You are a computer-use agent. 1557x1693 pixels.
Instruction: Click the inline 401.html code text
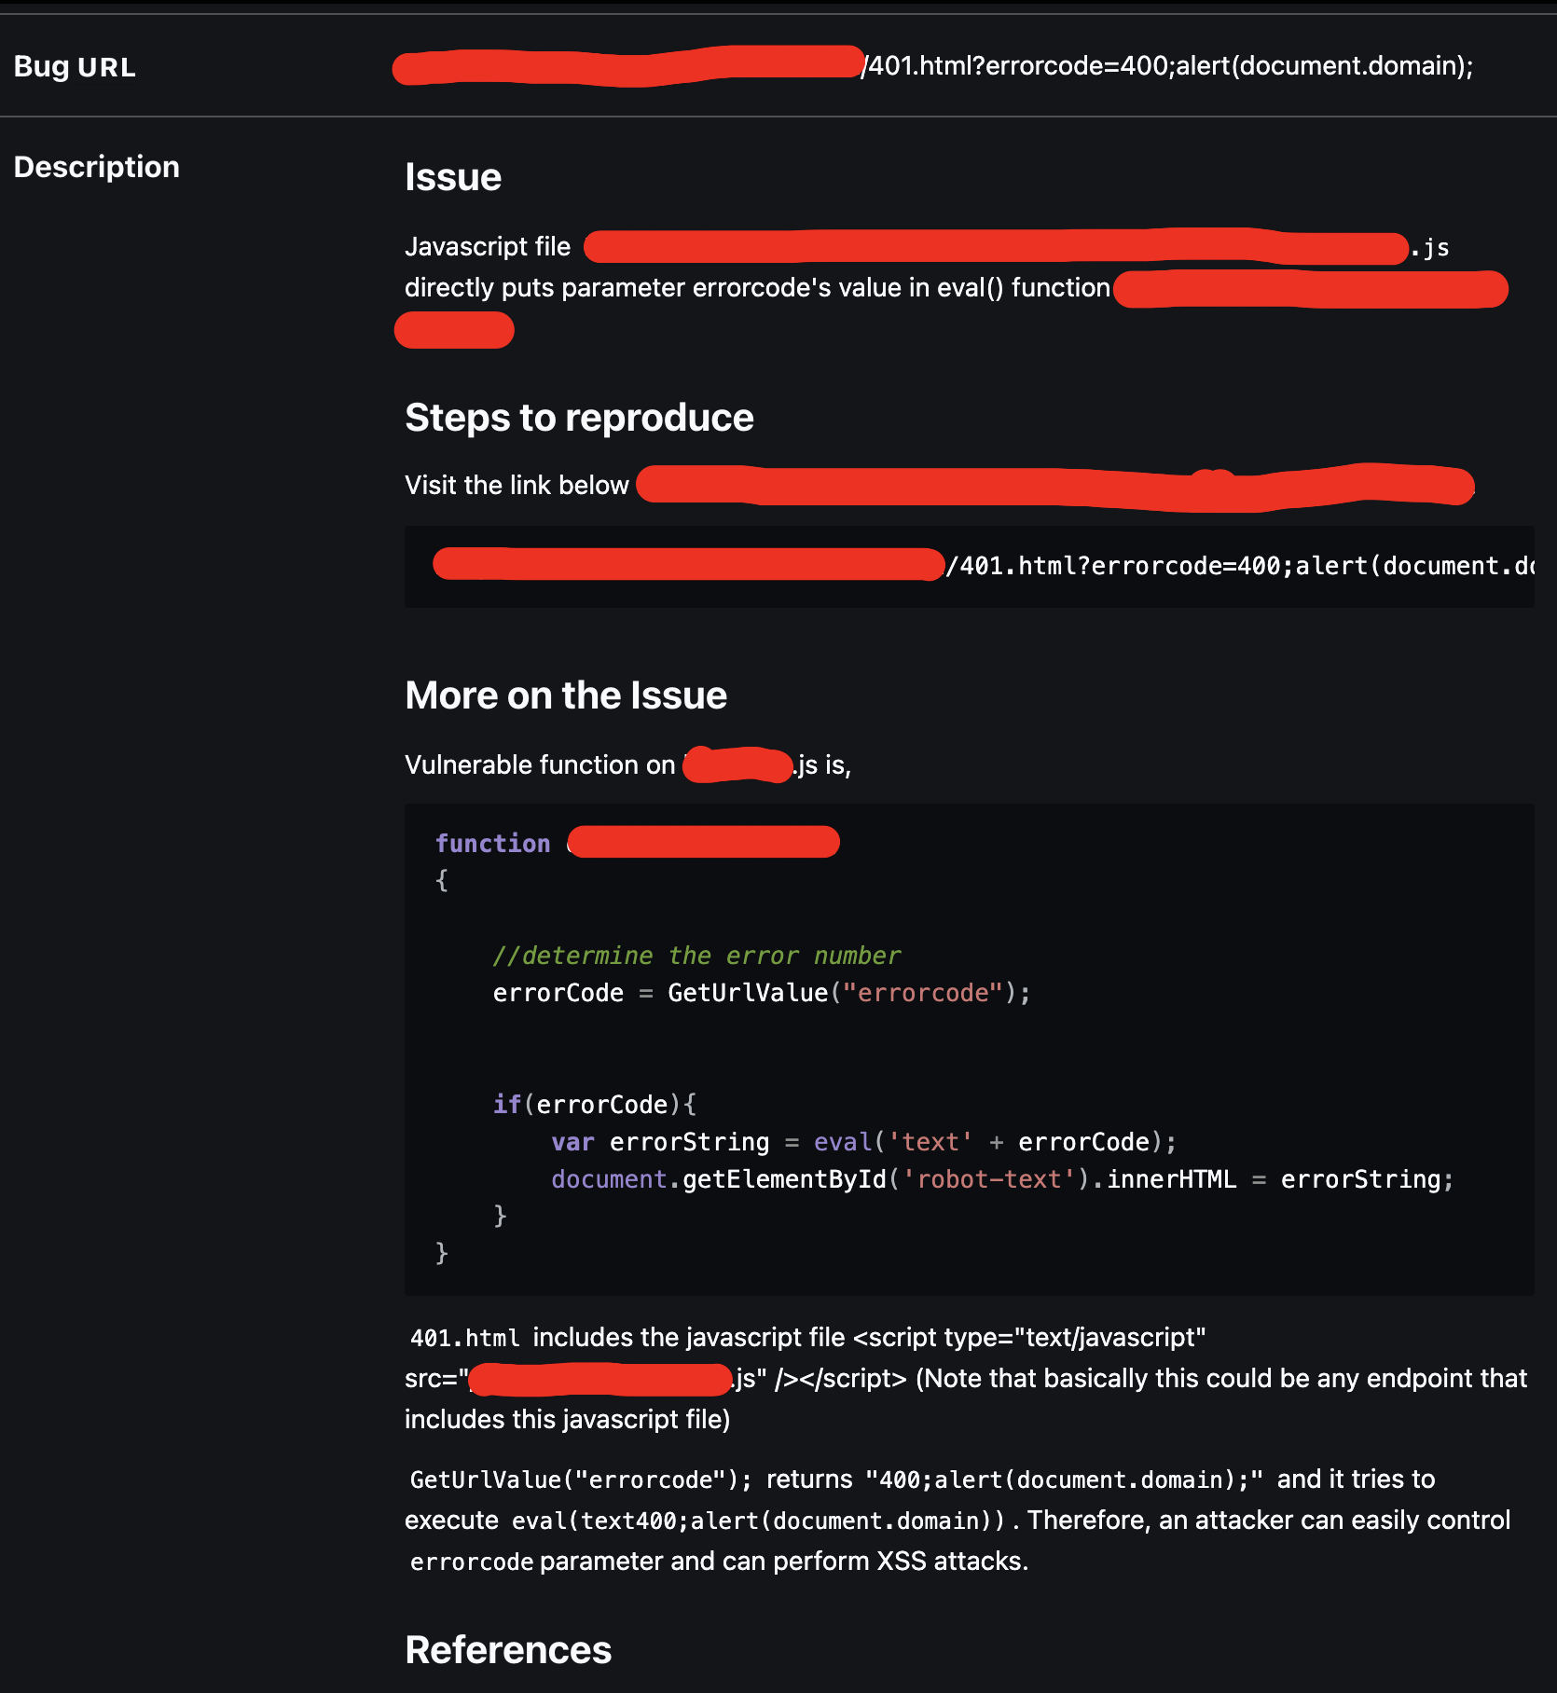coord(465,1338)
